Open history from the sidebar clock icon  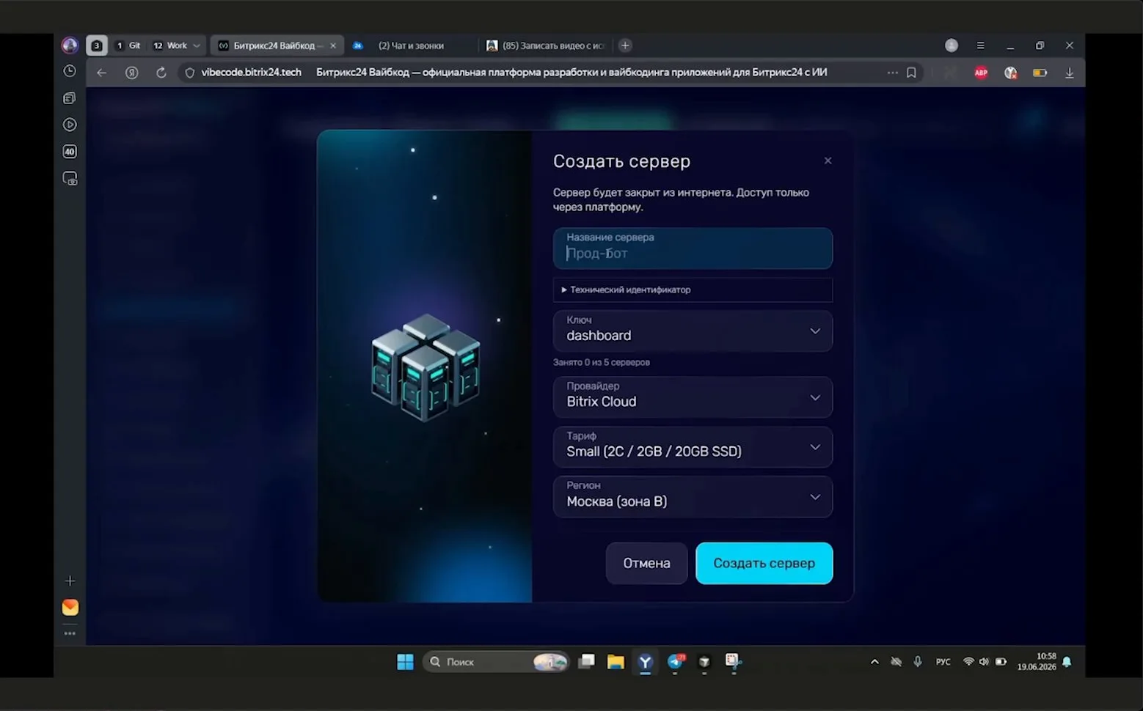pos(70,71)
